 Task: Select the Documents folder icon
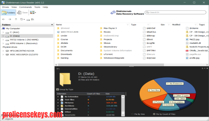[58, 50]
